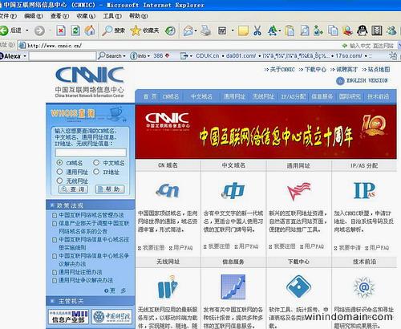The image size is (401, 329).
Task: Open the Favorites star in toolbar
Action: pyautogui.click(x=136, y=30)
